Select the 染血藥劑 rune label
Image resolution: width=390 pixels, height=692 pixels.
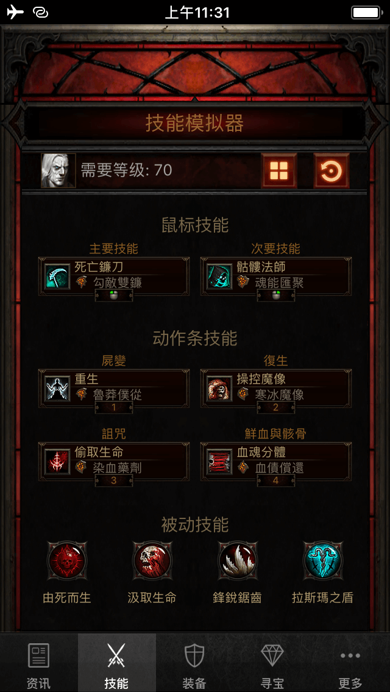click(118, 468)
